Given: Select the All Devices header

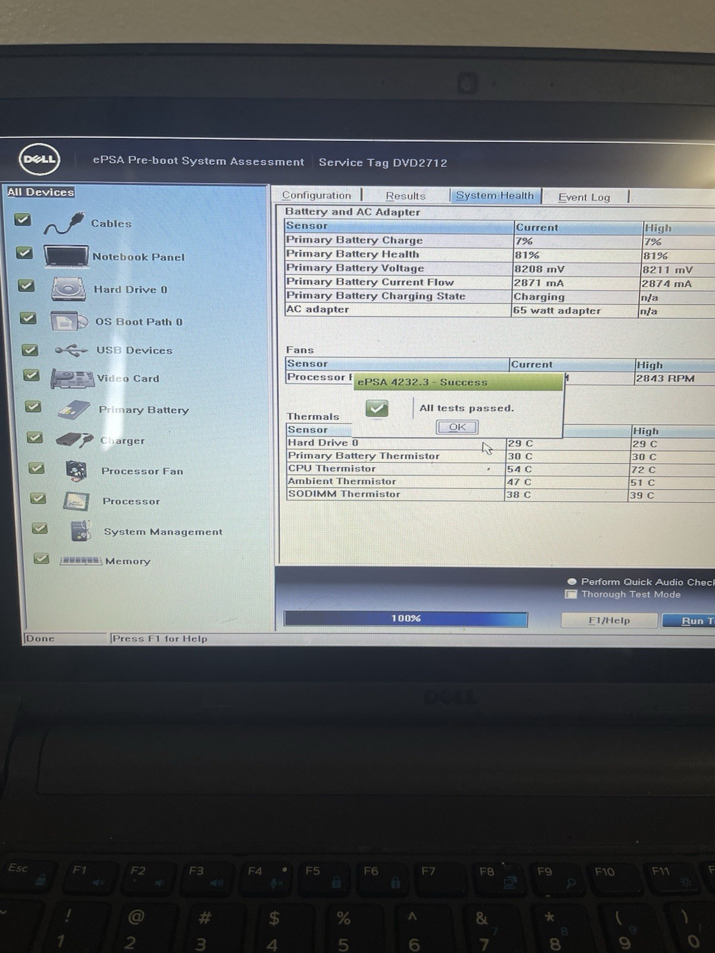Looking at the screenshot, I should pos(41,192).
